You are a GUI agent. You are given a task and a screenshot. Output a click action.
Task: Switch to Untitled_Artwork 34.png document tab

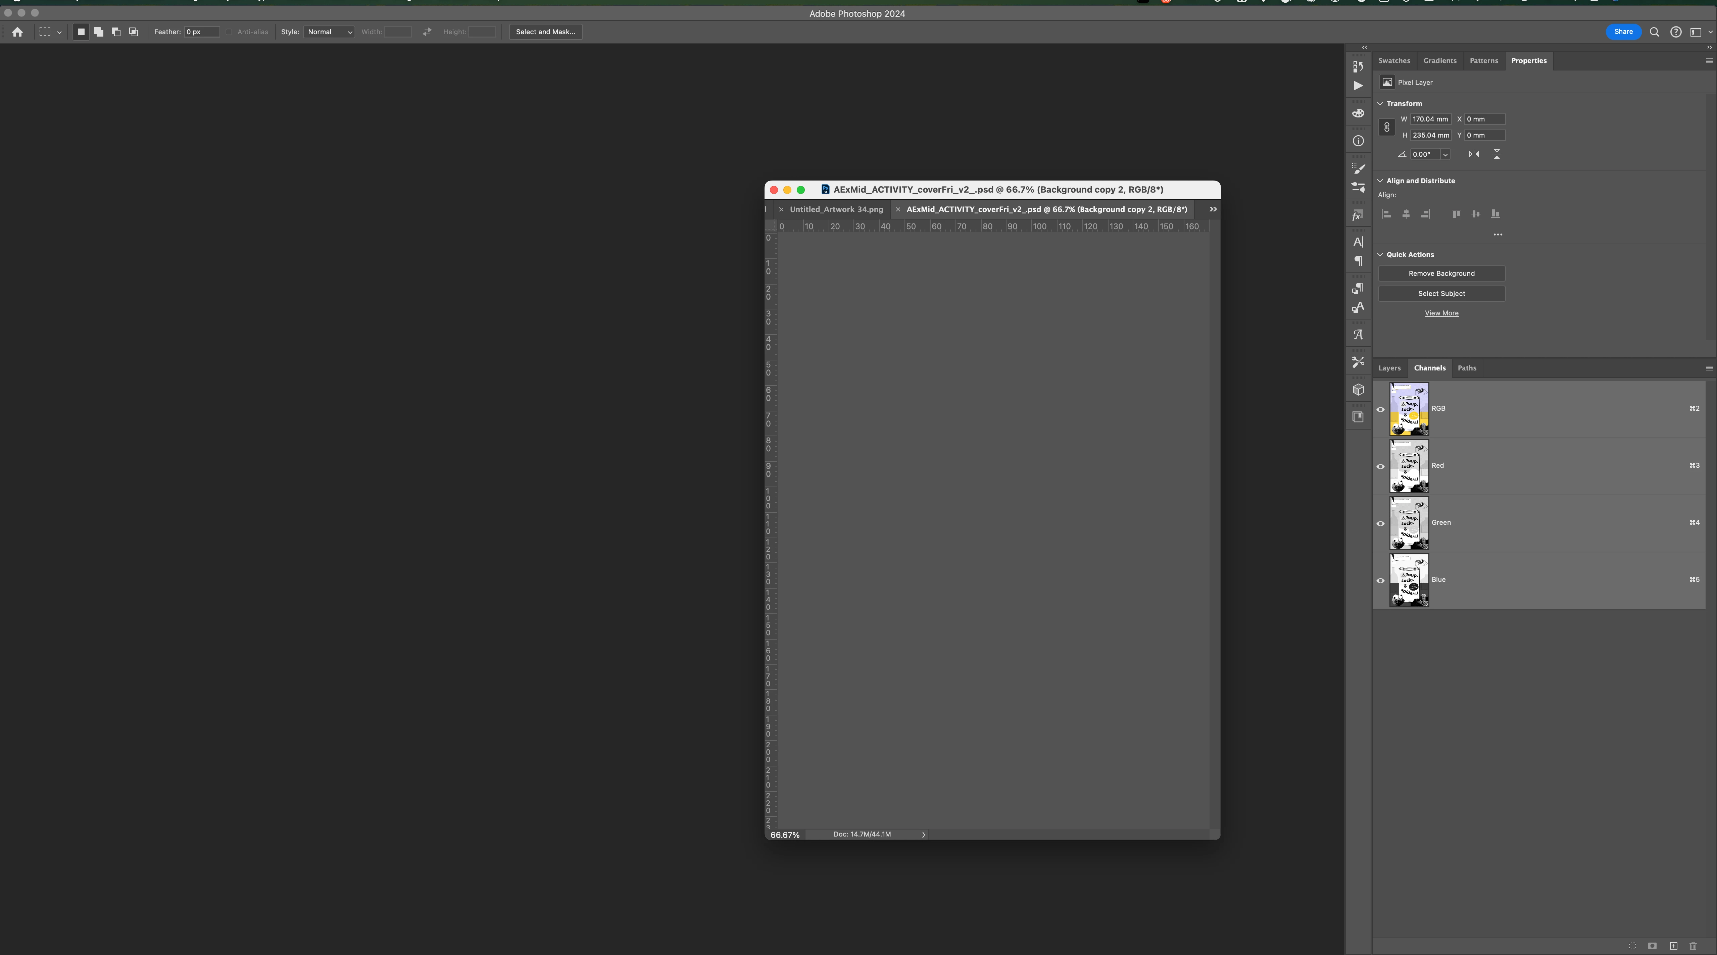pyautogui.click(x=836, y=209)
